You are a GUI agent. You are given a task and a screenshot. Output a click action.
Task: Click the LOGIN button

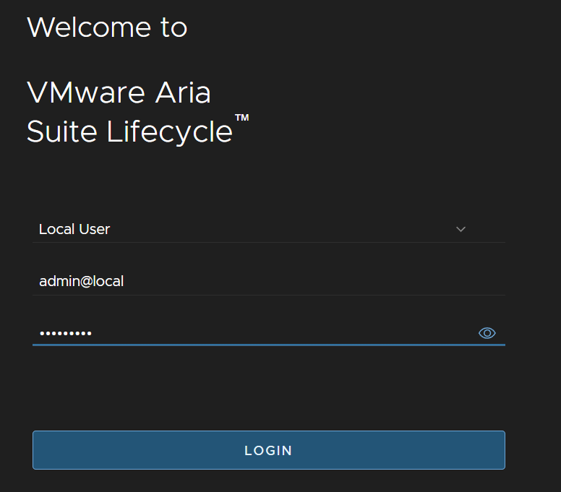269,450
